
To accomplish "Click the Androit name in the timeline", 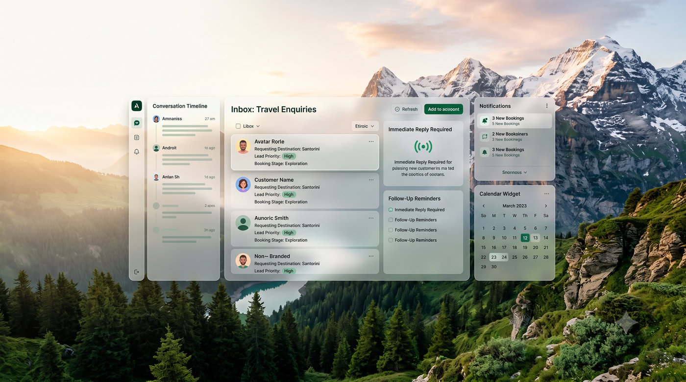I will pyautogui.click(x=170, y=148).
